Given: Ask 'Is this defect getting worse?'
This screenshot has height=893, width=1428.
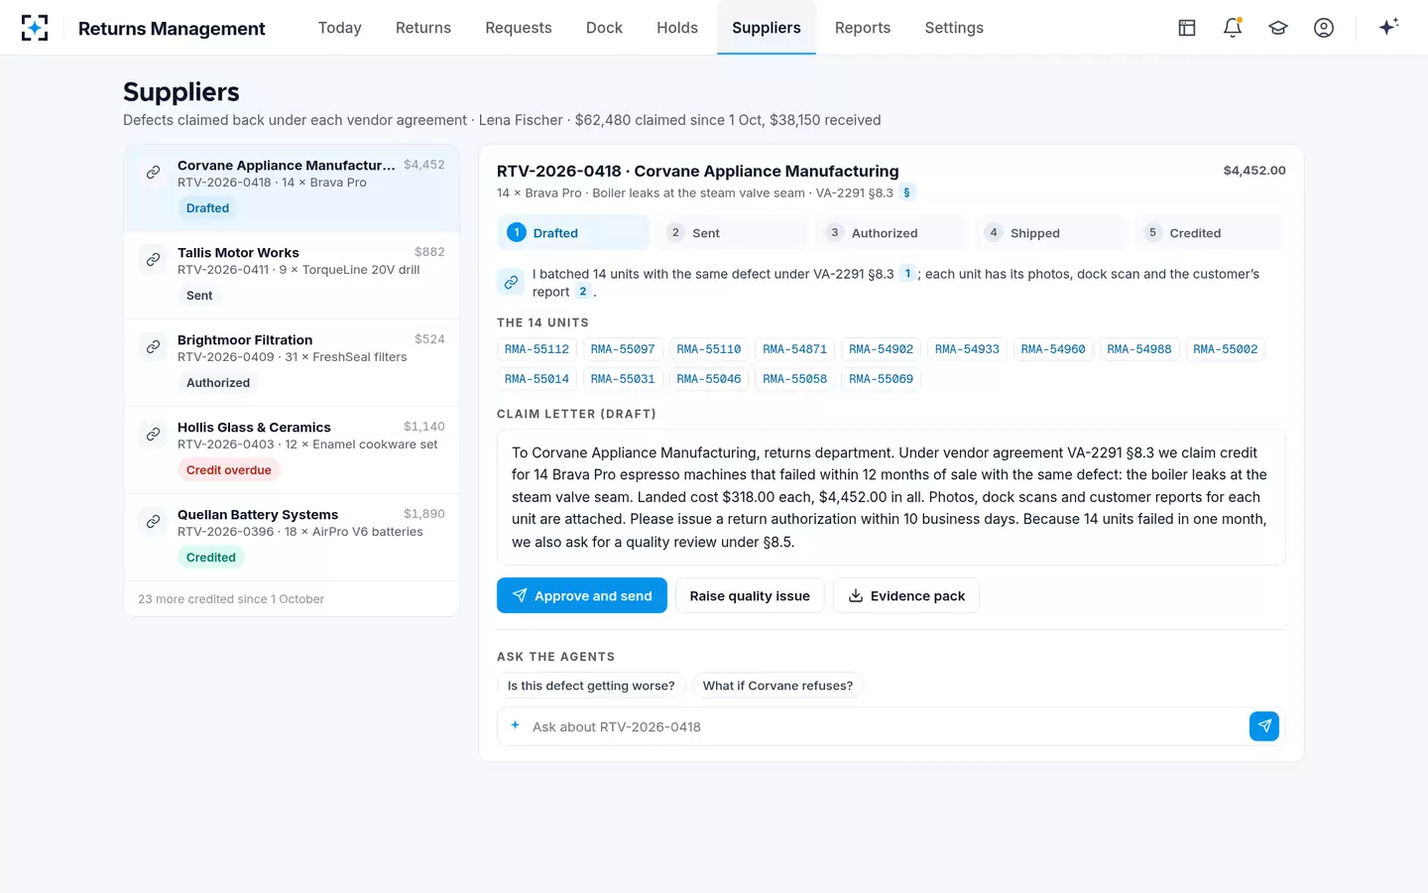Looking at the screenshot, I should pos(591,686).
